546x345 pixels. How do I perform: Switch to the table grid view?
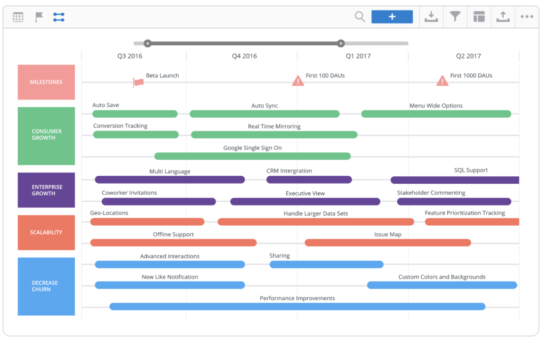coord(18,17)
